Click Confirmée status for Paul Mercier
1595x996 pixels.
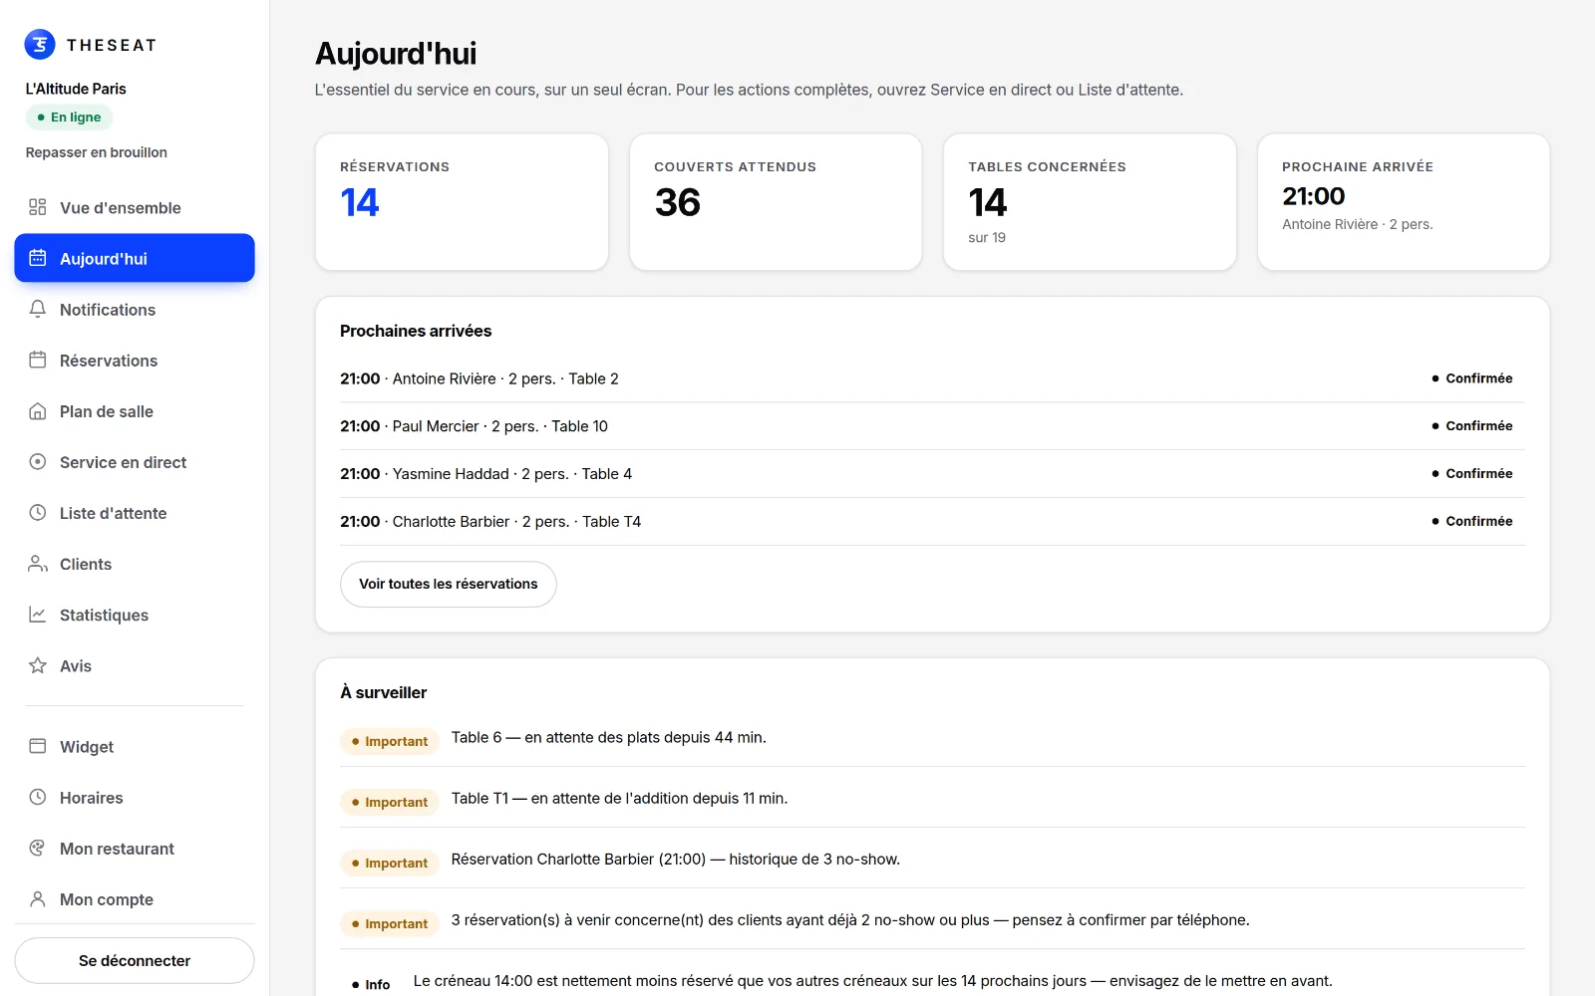click(x=1472, y=426)
